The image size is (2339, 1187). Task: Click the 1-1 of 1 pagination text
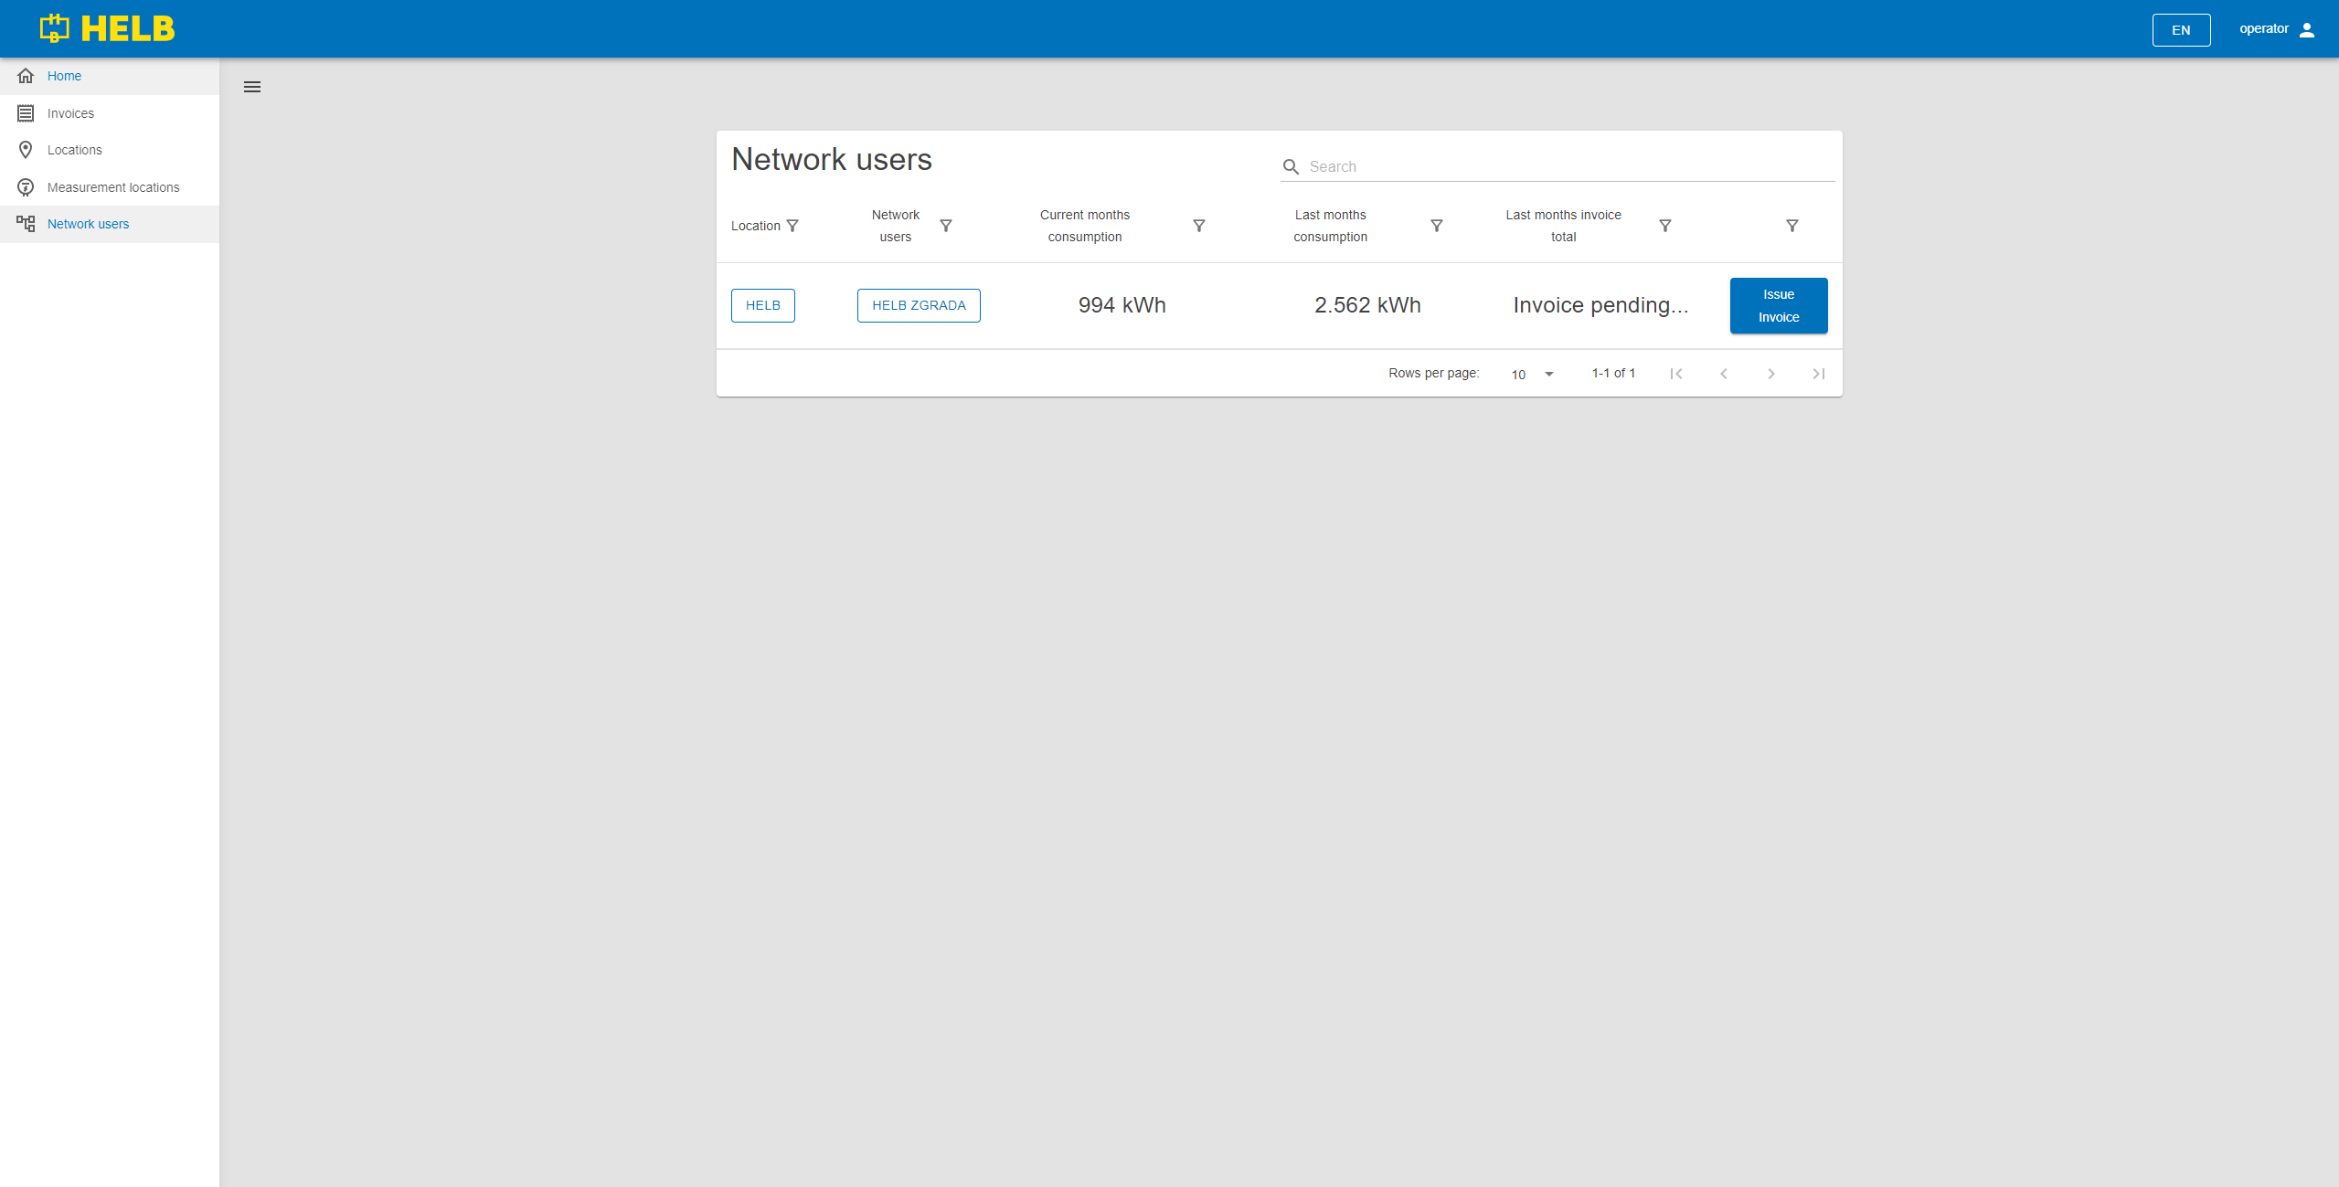coord(1614,373)
